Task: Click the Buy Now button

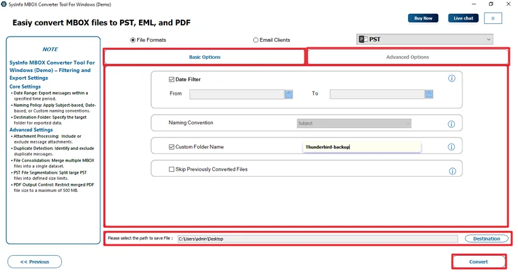Action: 423,18
